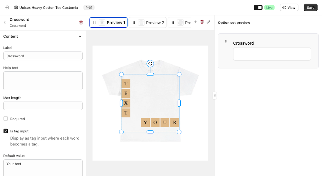Click the product title Unisex Heavy Cotton Tee Customix
Viewport: 322px width, 176px height.
(49, 8)
